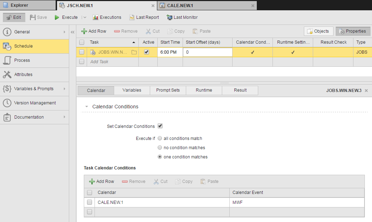Check the JOBS.WIN.N... row checkbox

(82, 52)
